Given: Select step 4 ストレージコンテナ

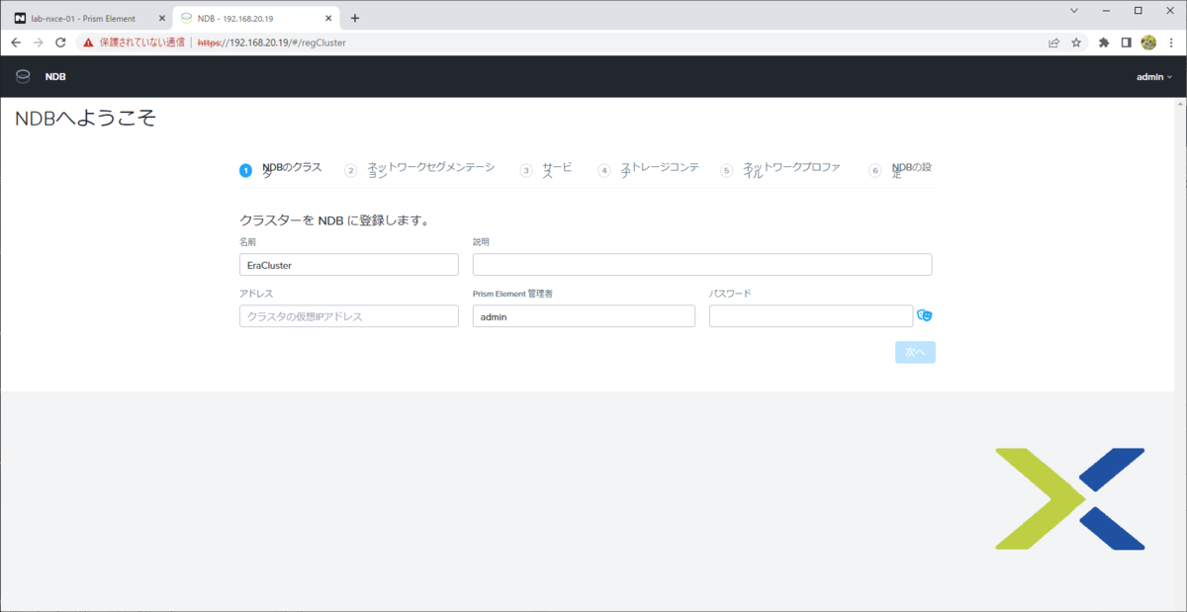Looking at the screenshot, I should tap(649, 170).
